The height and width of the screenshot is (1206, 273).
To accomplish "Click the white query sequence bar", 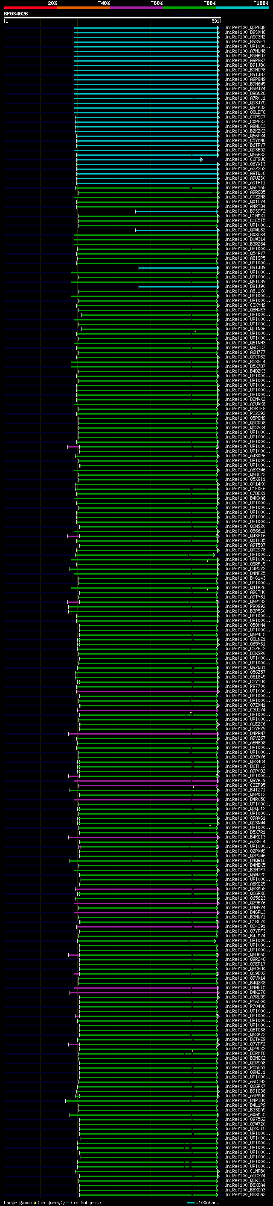I will [x=113, y=17].
